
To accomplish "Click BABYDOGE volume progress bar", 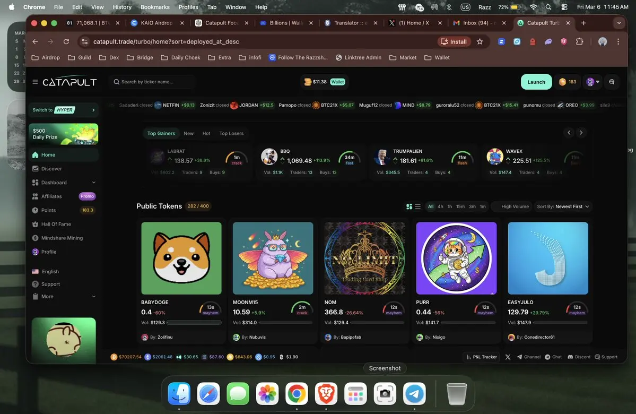I will [x=194, y=323].
